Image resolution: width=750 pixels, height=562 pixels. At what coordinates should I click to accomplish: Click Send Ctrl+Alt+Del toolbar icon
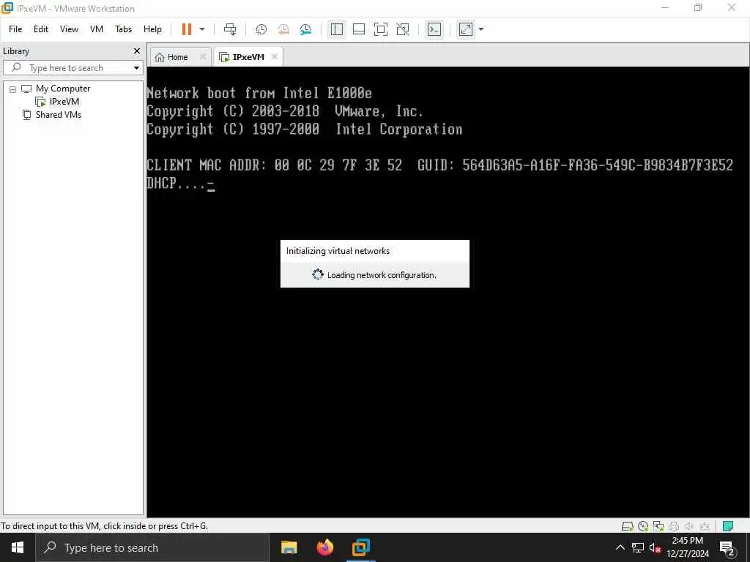click(x=230, y=29)
